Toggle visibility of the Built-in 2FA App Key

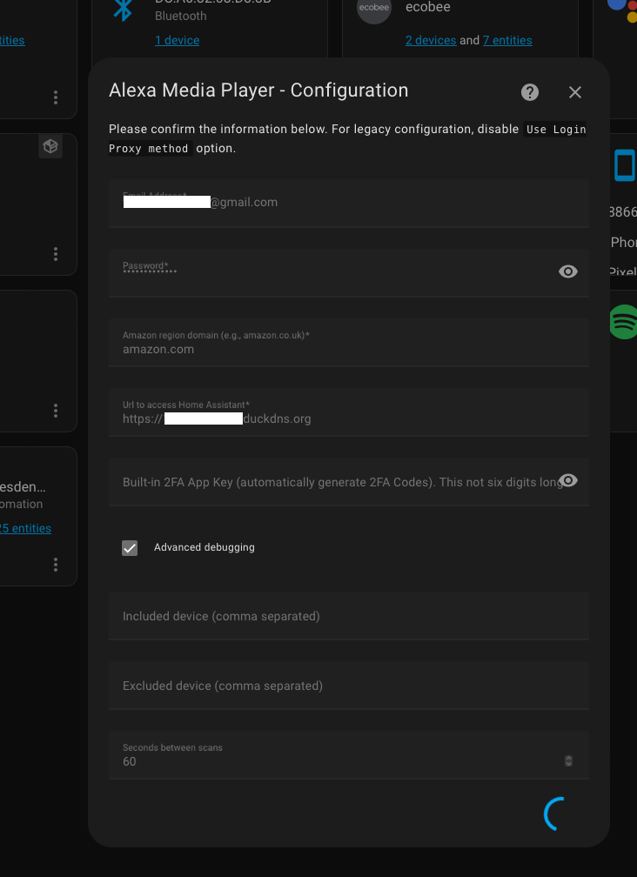point(567,479)
